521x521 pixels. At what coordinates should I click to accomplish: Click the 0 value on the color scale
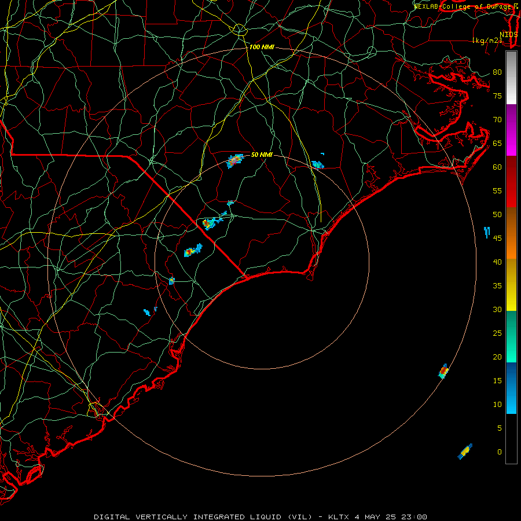tap(500, 452)
